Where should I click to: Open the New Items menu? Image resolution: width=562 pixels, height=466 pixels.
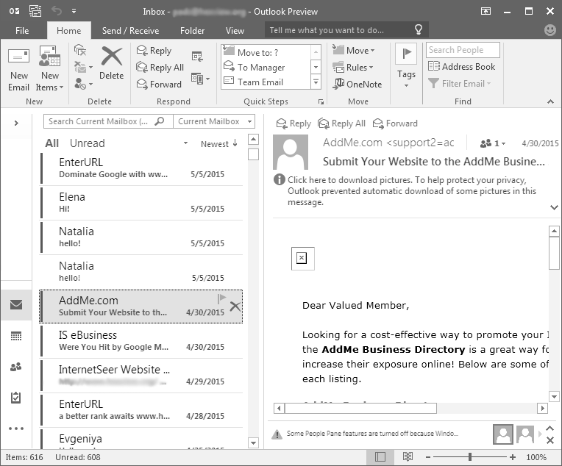(x=49, y=69)
